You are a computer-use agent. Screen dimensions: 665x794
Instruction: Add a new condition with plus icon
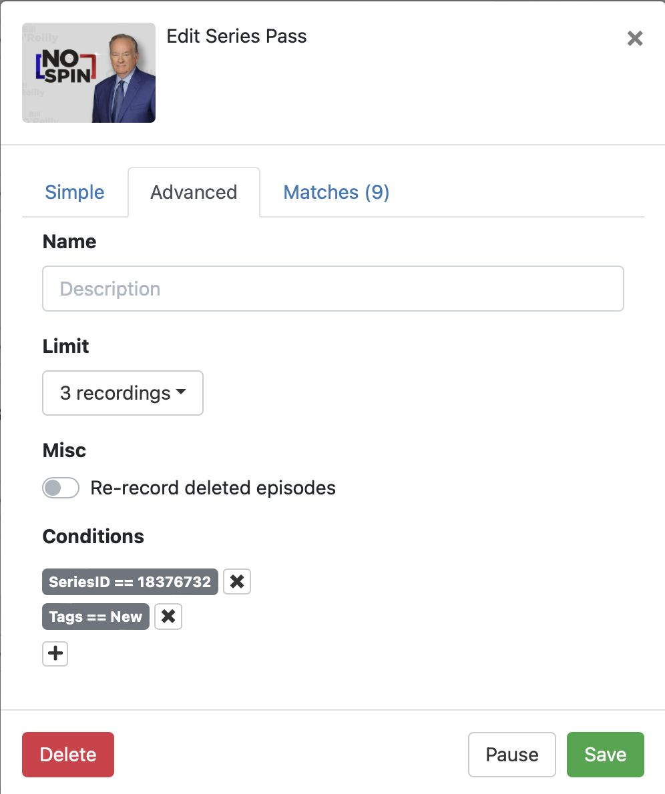click(x=55, y=654)
